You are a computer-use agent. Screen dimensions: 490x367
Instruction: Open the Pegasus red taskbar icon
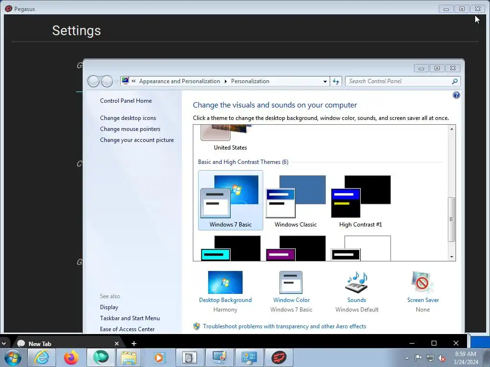point(279,357)
